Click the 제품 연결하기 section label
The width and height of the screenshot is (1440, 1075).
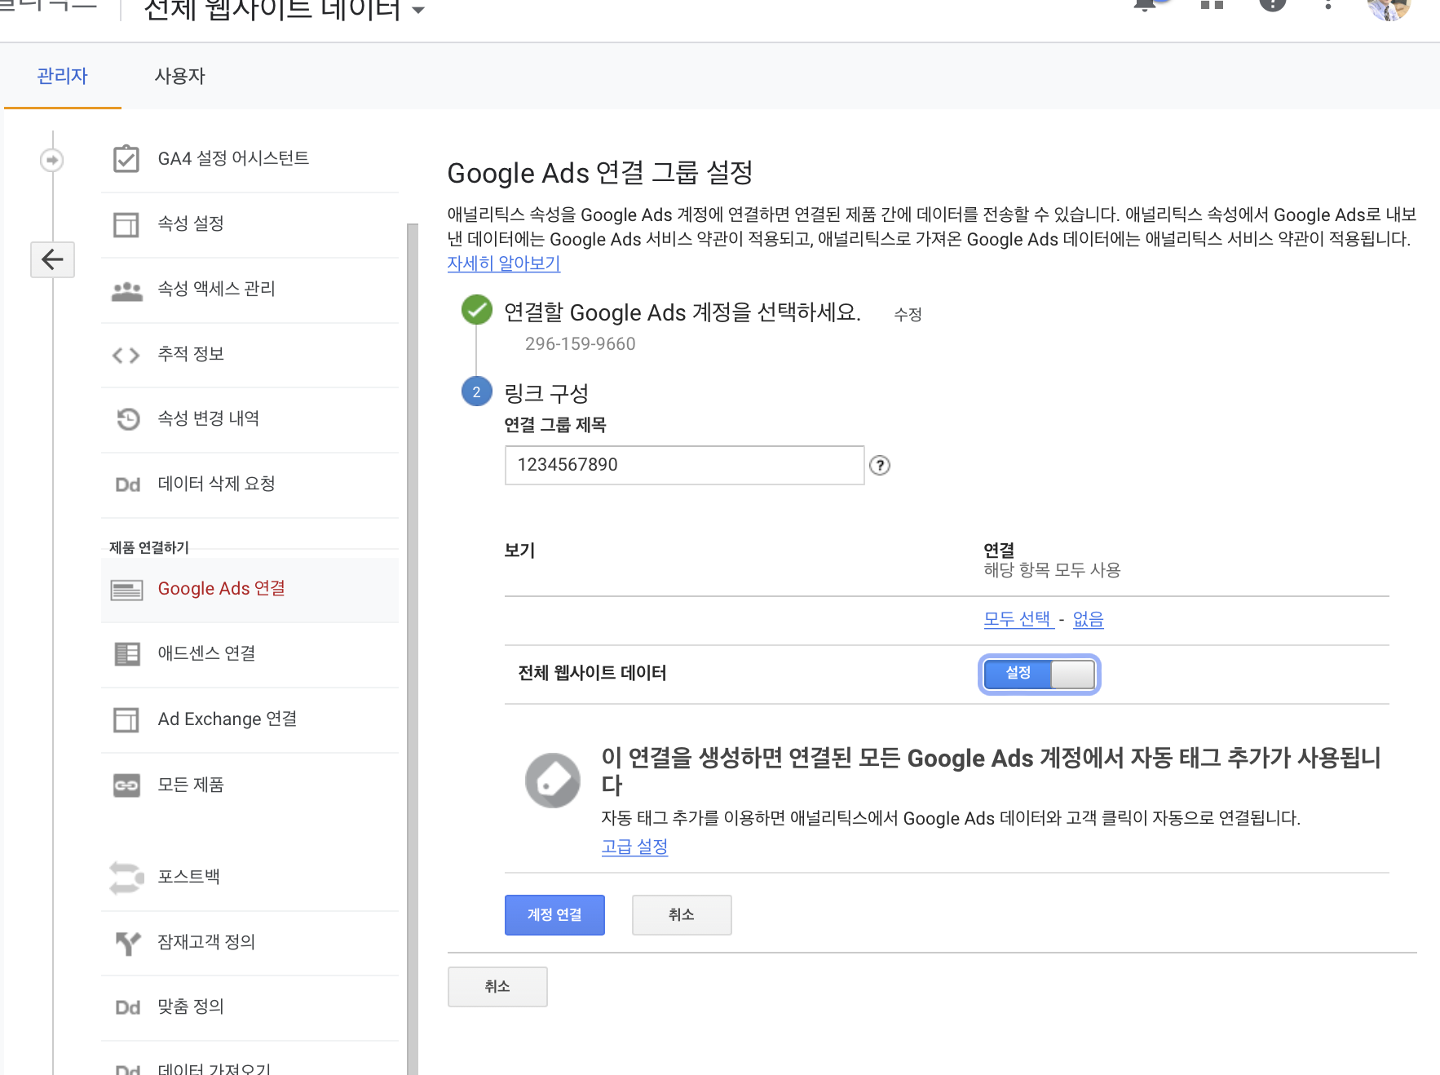(x=149, y=547)
